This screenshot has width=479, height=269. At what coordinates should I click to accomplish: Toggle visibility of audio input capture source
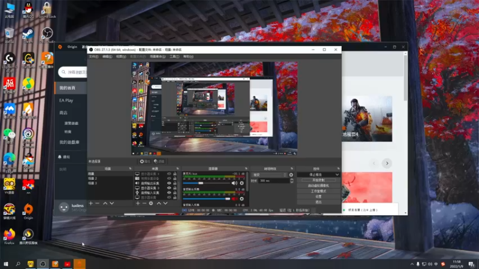pyautogui.click(x=169, y=192)
